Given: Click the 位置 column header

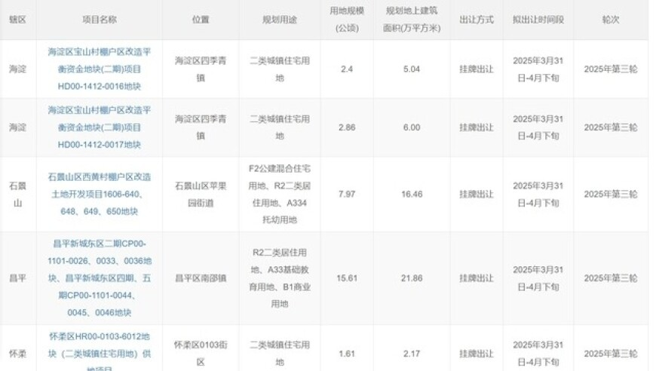Looking at the screenshot, I should pos(201,20).
